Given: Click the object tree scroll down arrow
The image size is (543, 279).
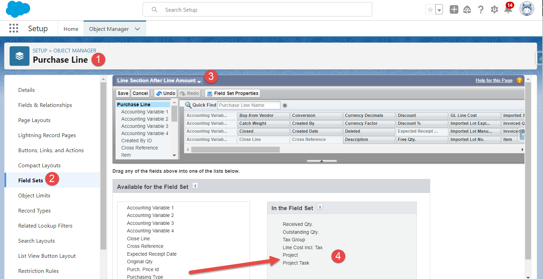Looking at the screenshot, I should pos(174,156).
